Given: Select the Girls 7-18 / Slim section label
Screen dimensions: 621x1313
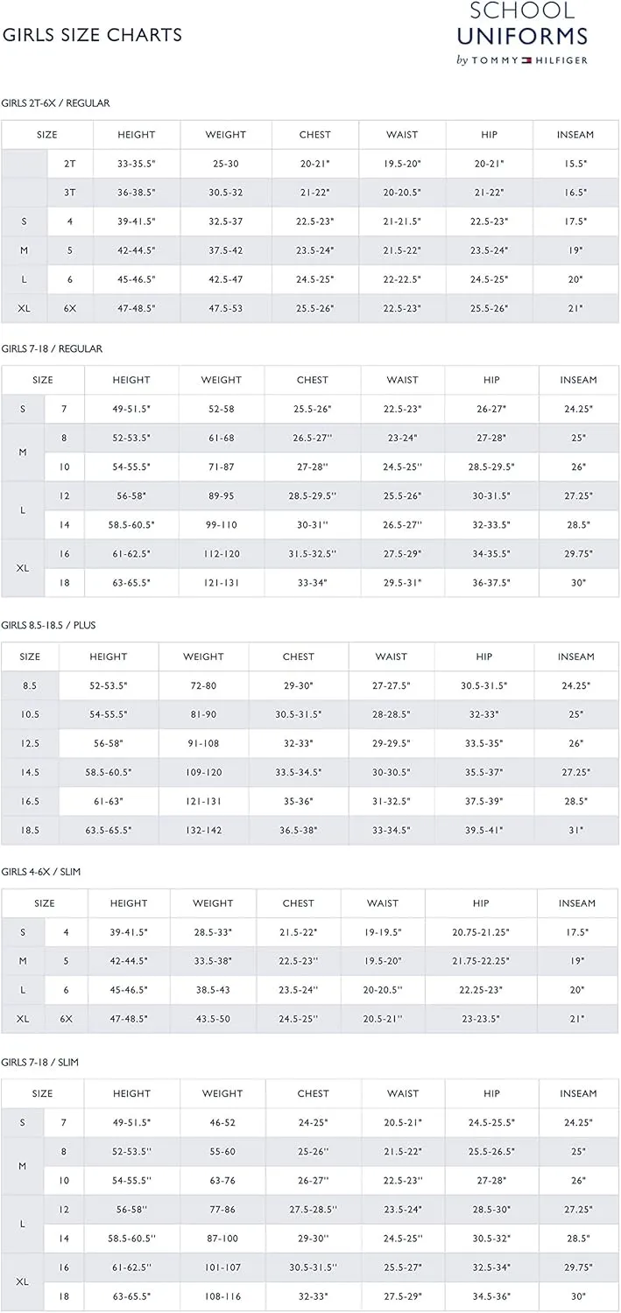Looking at the screenshot, I should (x=40, y=1062).
